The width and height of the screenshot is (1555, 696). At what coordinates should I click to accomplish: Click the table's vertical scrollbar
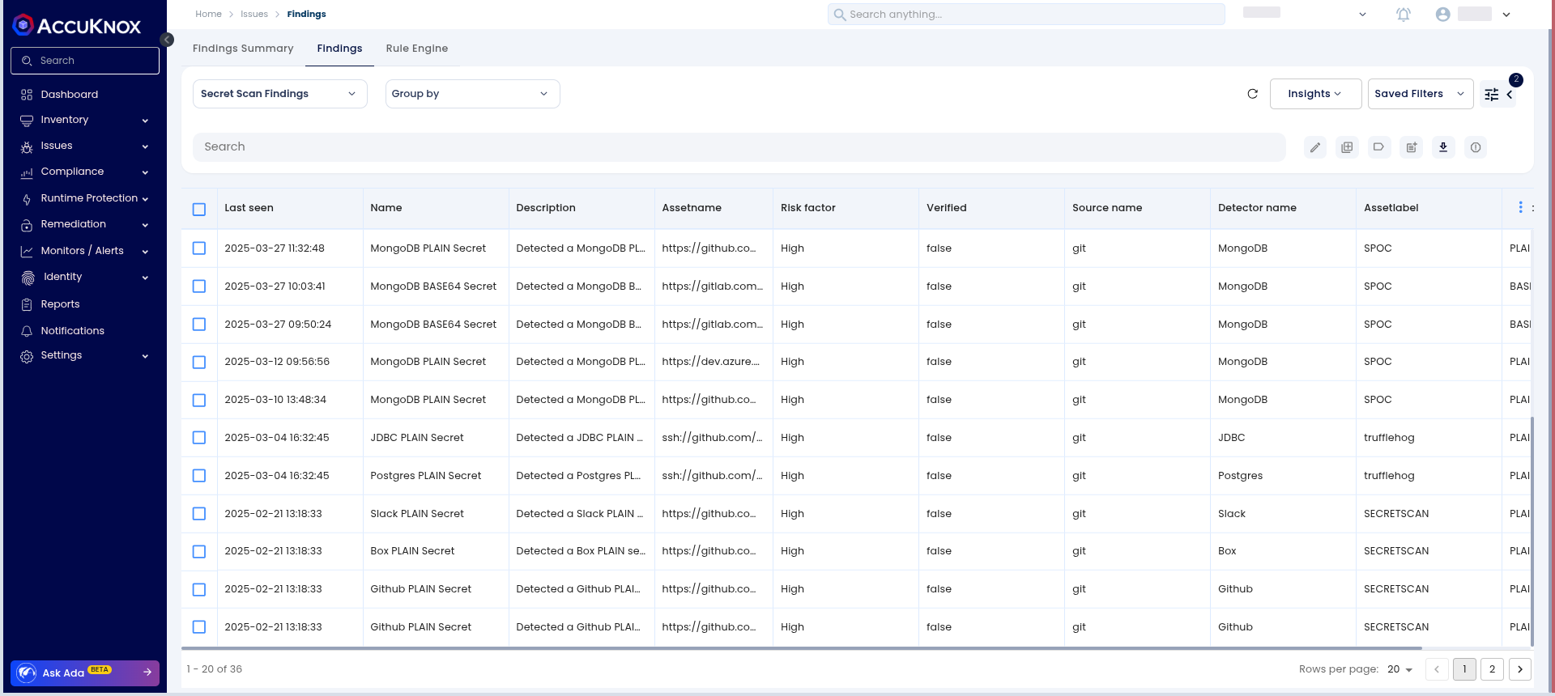(1532, 532)
